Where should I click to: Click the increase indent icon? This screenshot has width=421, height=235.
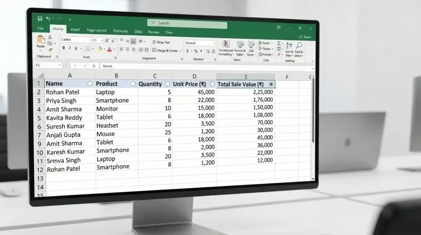pos(147,50)
